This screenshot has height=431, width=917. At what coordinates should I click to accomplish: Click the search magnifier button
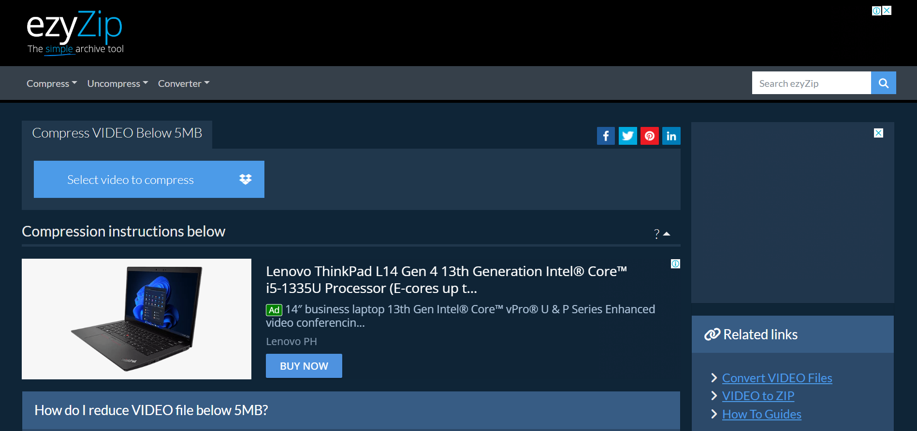[884, 83]
